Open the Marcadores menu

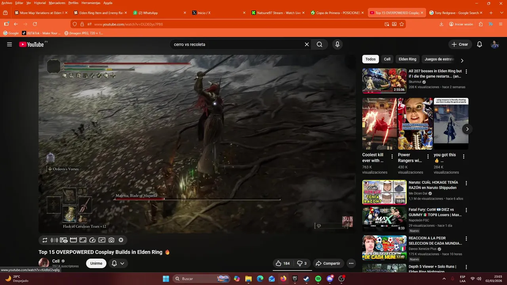click(57, 3)
